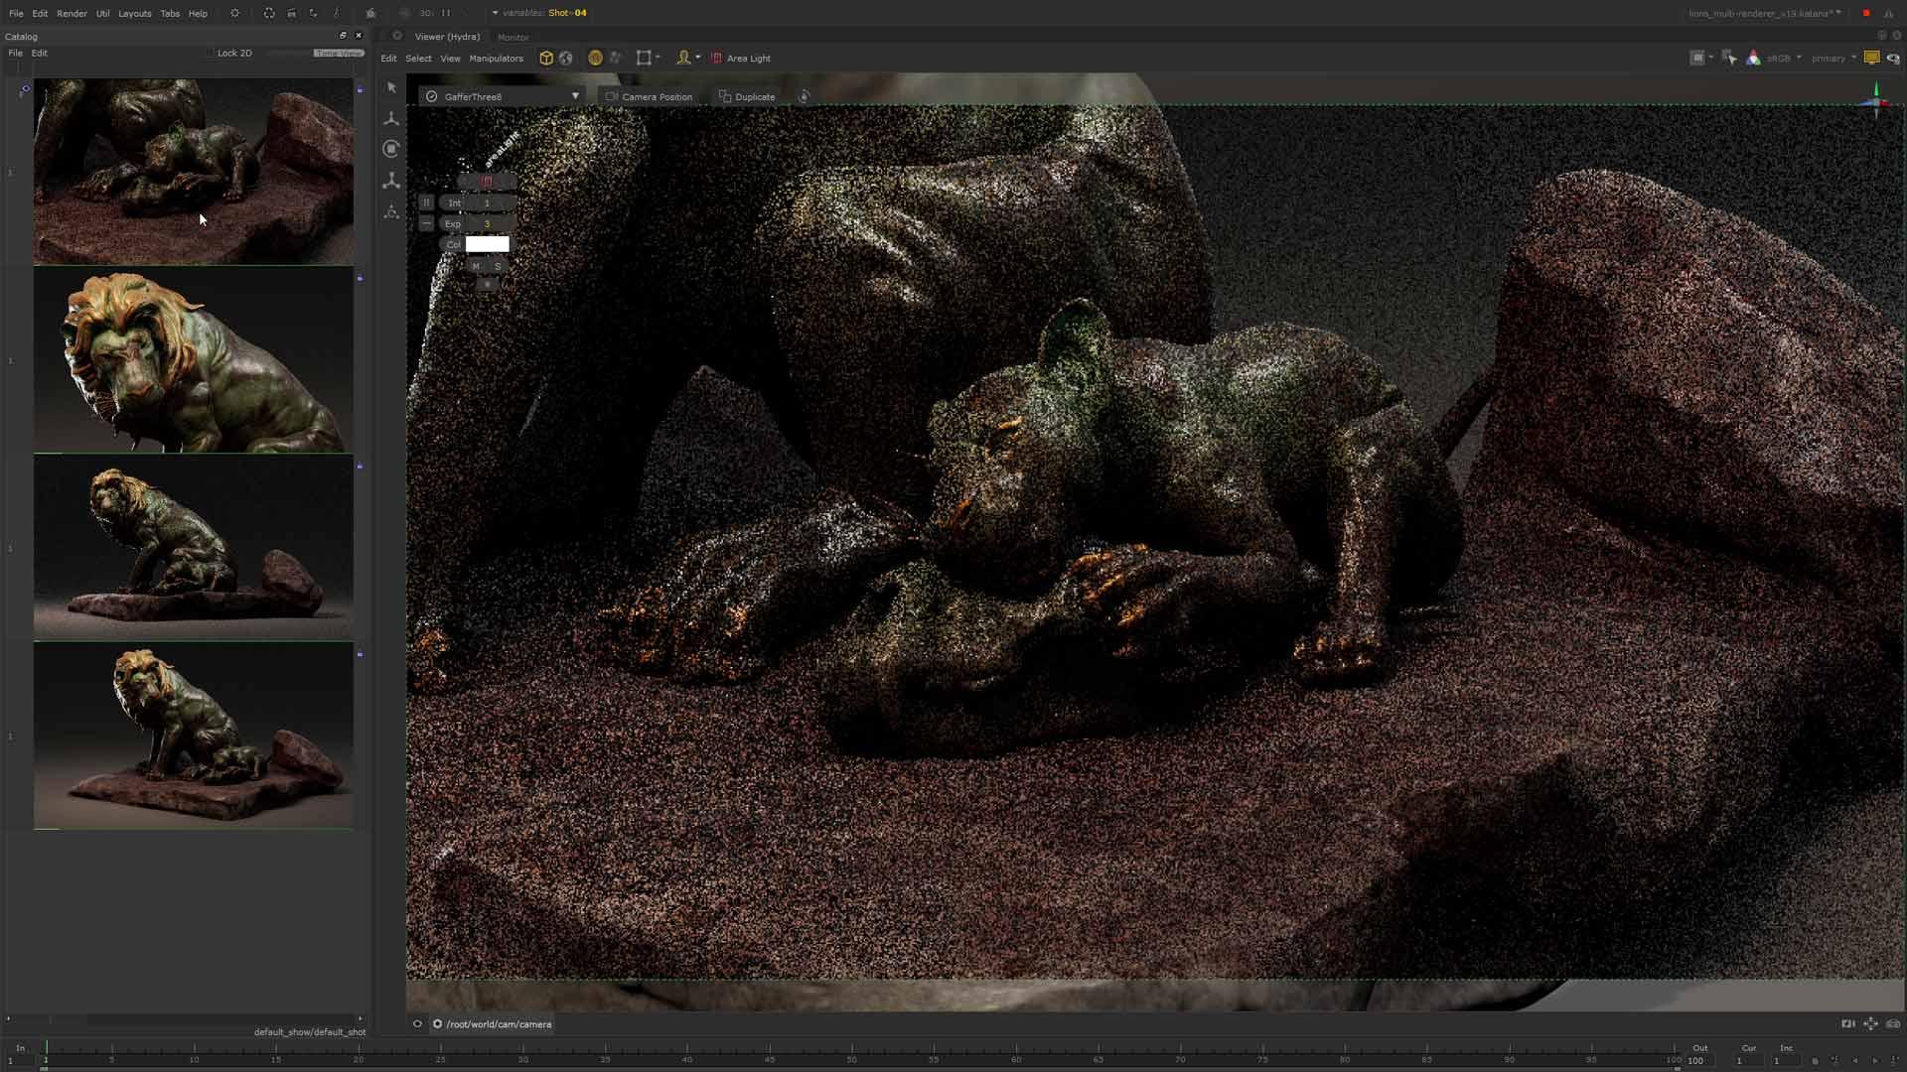Image resolution: width=1907 pixels, height=1072 pixels.
Task: Click the red Area Light icon
Action: tap(716, 59)
